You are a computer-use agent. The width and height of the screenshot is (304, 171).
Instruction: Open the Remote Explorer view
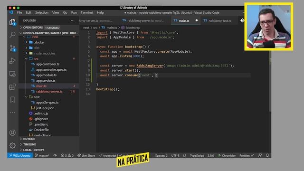click(12, 74)
